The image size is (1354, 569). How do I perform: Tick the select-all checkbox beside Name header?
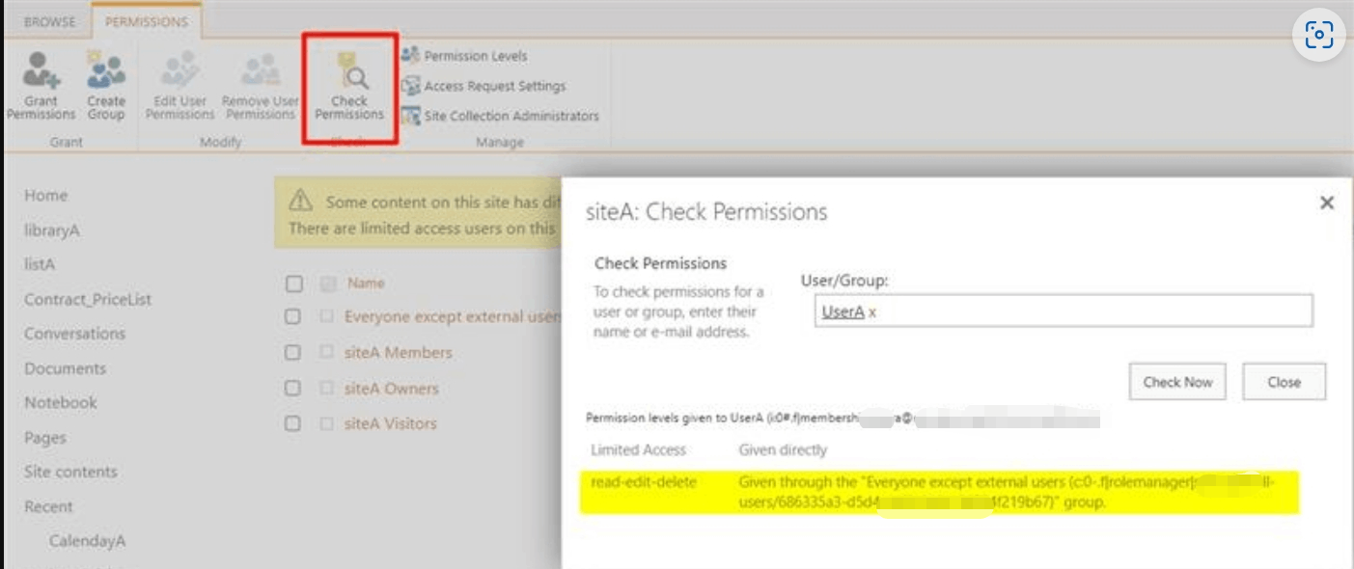coord(294,284)
